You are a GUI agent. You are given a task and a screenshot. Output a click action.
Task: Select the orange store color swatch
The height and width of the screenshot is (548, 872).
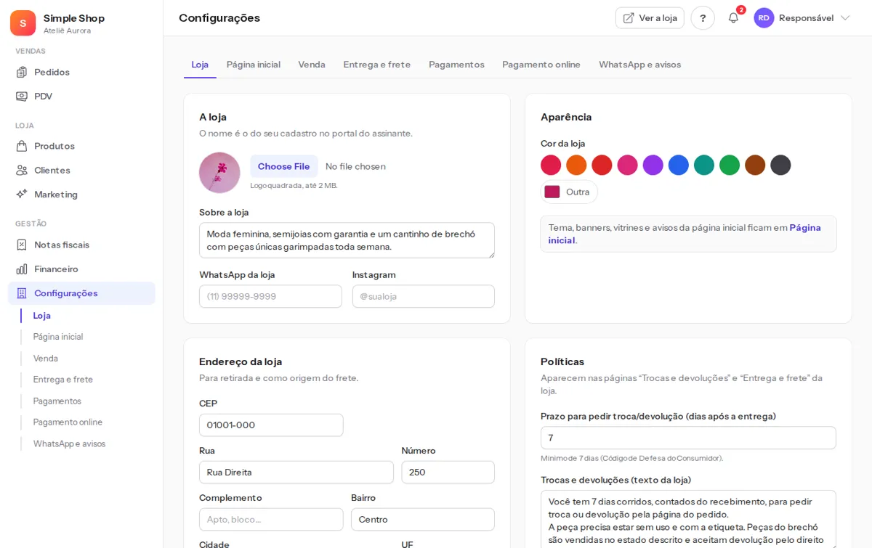point(576,165)
